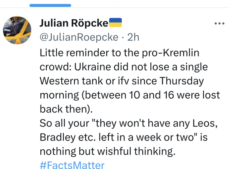The image size is (230, 169).
Task: Click the word "Thursday" in the tweet
Action: click(182, 81)
